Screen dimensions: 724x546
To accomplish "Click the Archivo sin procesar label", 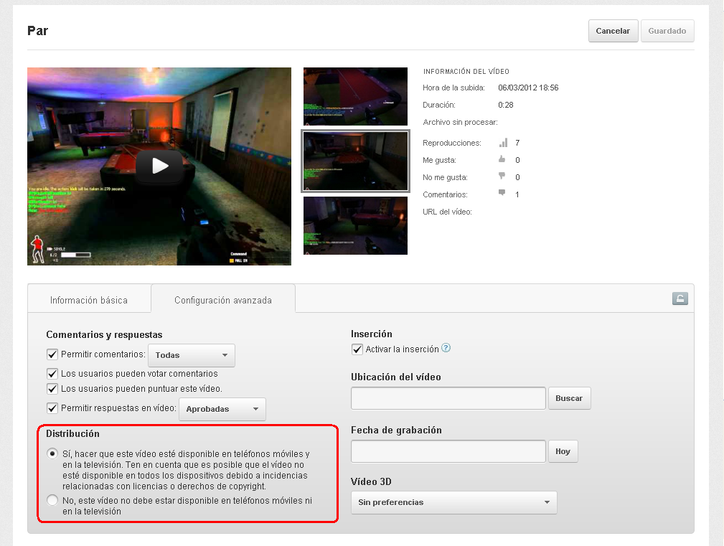I will 461,122.
